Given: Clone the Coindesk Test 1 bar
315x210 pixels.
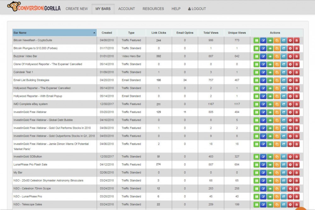Looking at the screenshot, I should point(277,72).
